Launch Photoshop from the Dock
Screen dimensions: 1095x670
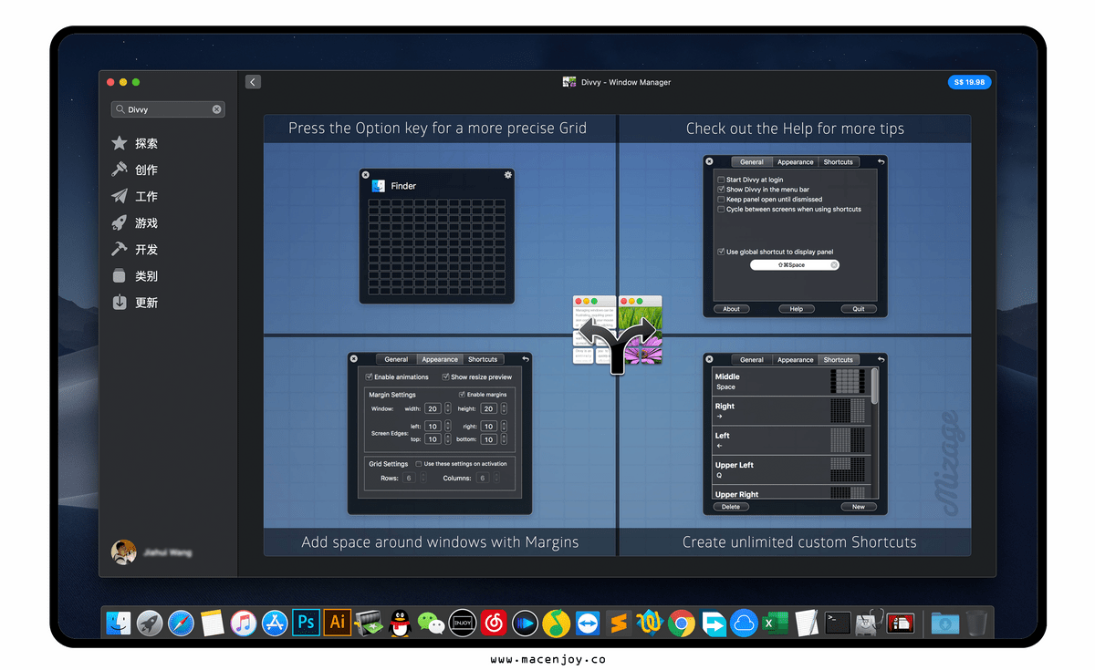click(306, 623)
